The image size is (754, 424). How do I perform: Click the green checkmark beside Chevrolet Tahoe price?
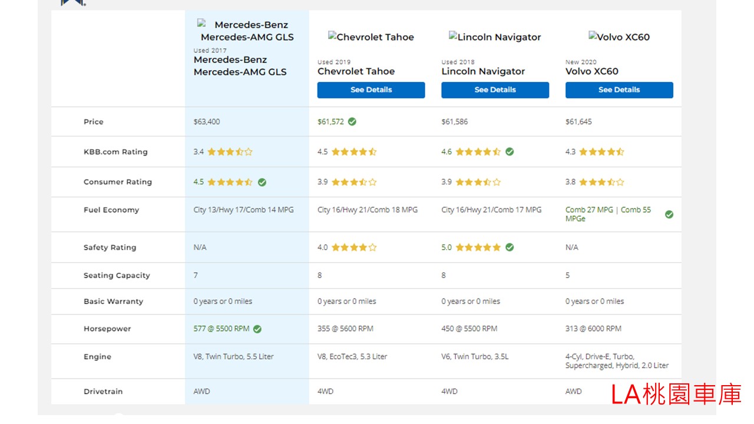tap(352, 122)
